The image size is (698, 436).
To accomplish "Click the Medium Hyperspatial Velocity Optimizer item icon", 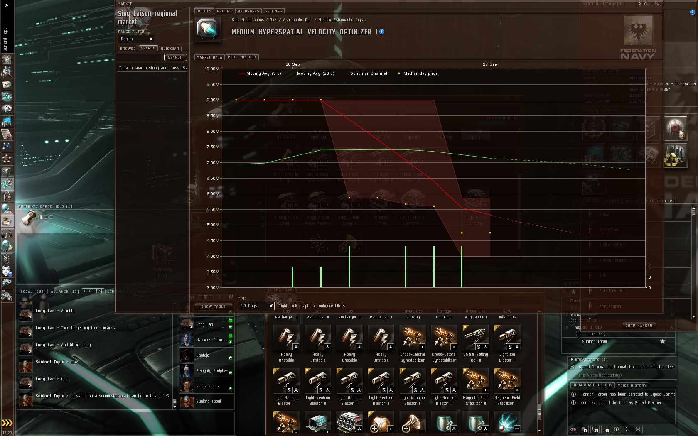I will [207, 29].
